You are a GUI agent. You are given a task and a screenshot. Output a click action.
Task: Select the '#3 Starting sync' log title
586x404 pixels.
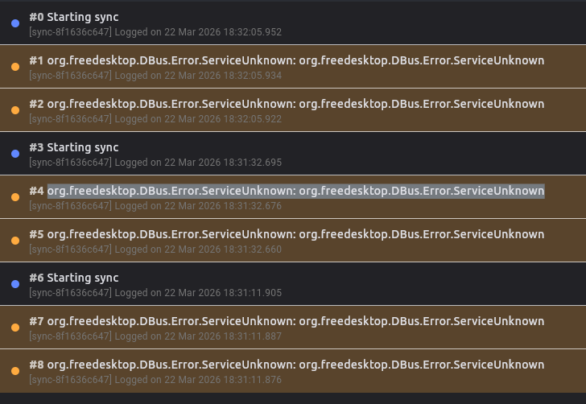click(74, 147)
